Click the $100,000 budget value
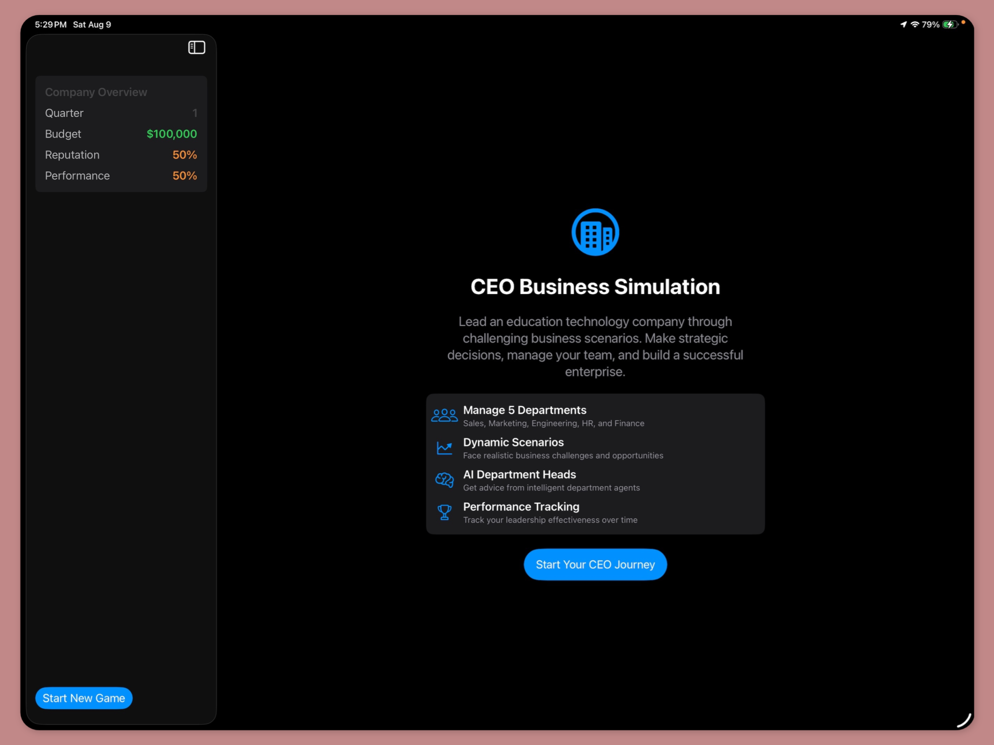Image resolution: width=994 pixels, height=745 pixels. (x=172, y=134)
